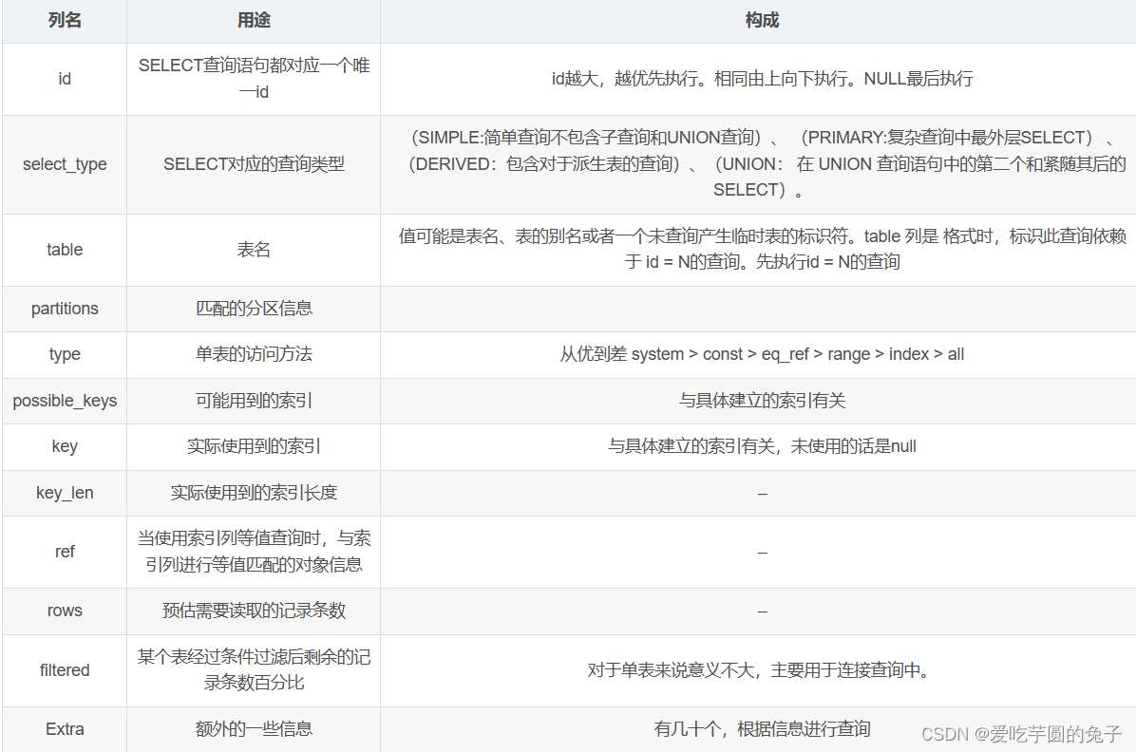1136x752 pixels.
Task: Click the 用途 column header
Action: coord(254,20)
